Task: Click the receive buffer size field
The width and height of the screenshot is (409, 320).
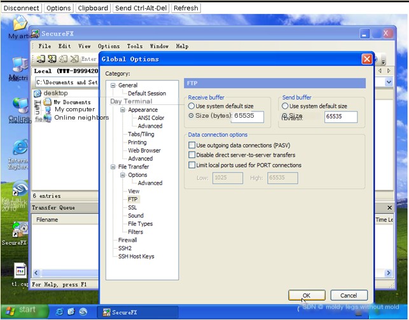Action: pyautogui.click(x=248, y=116)
